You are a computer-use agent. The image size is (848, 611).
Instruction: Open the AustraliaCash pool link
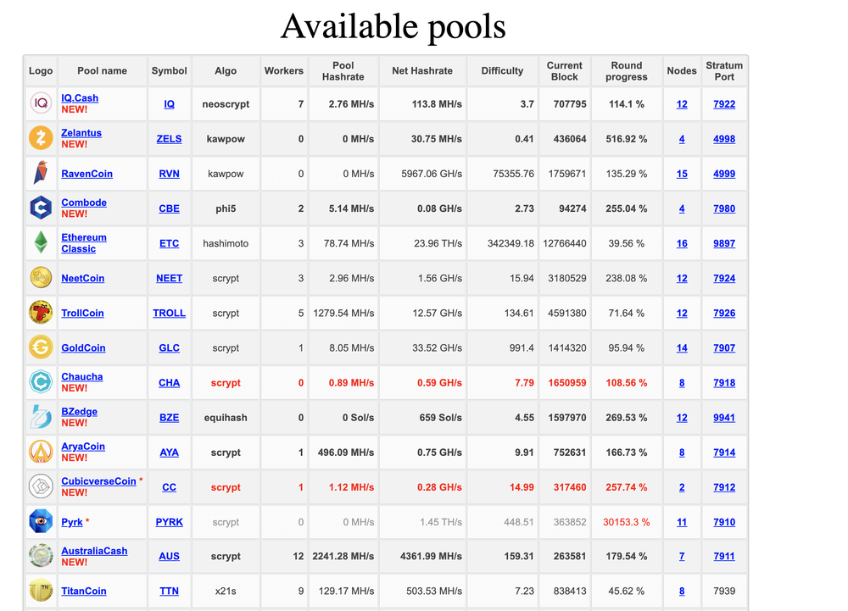pos(94,551)
